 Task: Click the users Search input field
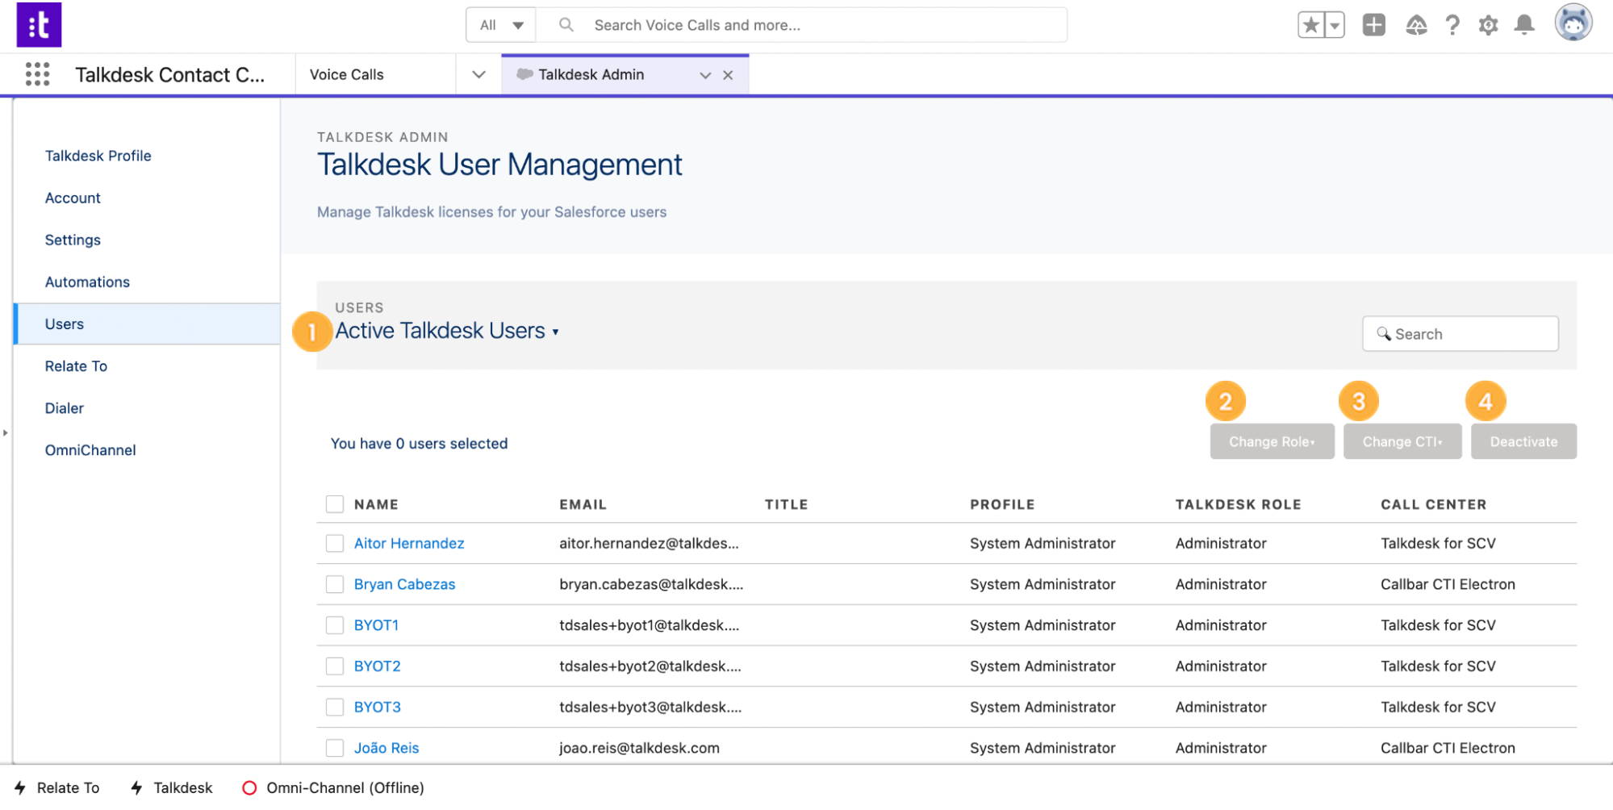[x=1460, y=333]
